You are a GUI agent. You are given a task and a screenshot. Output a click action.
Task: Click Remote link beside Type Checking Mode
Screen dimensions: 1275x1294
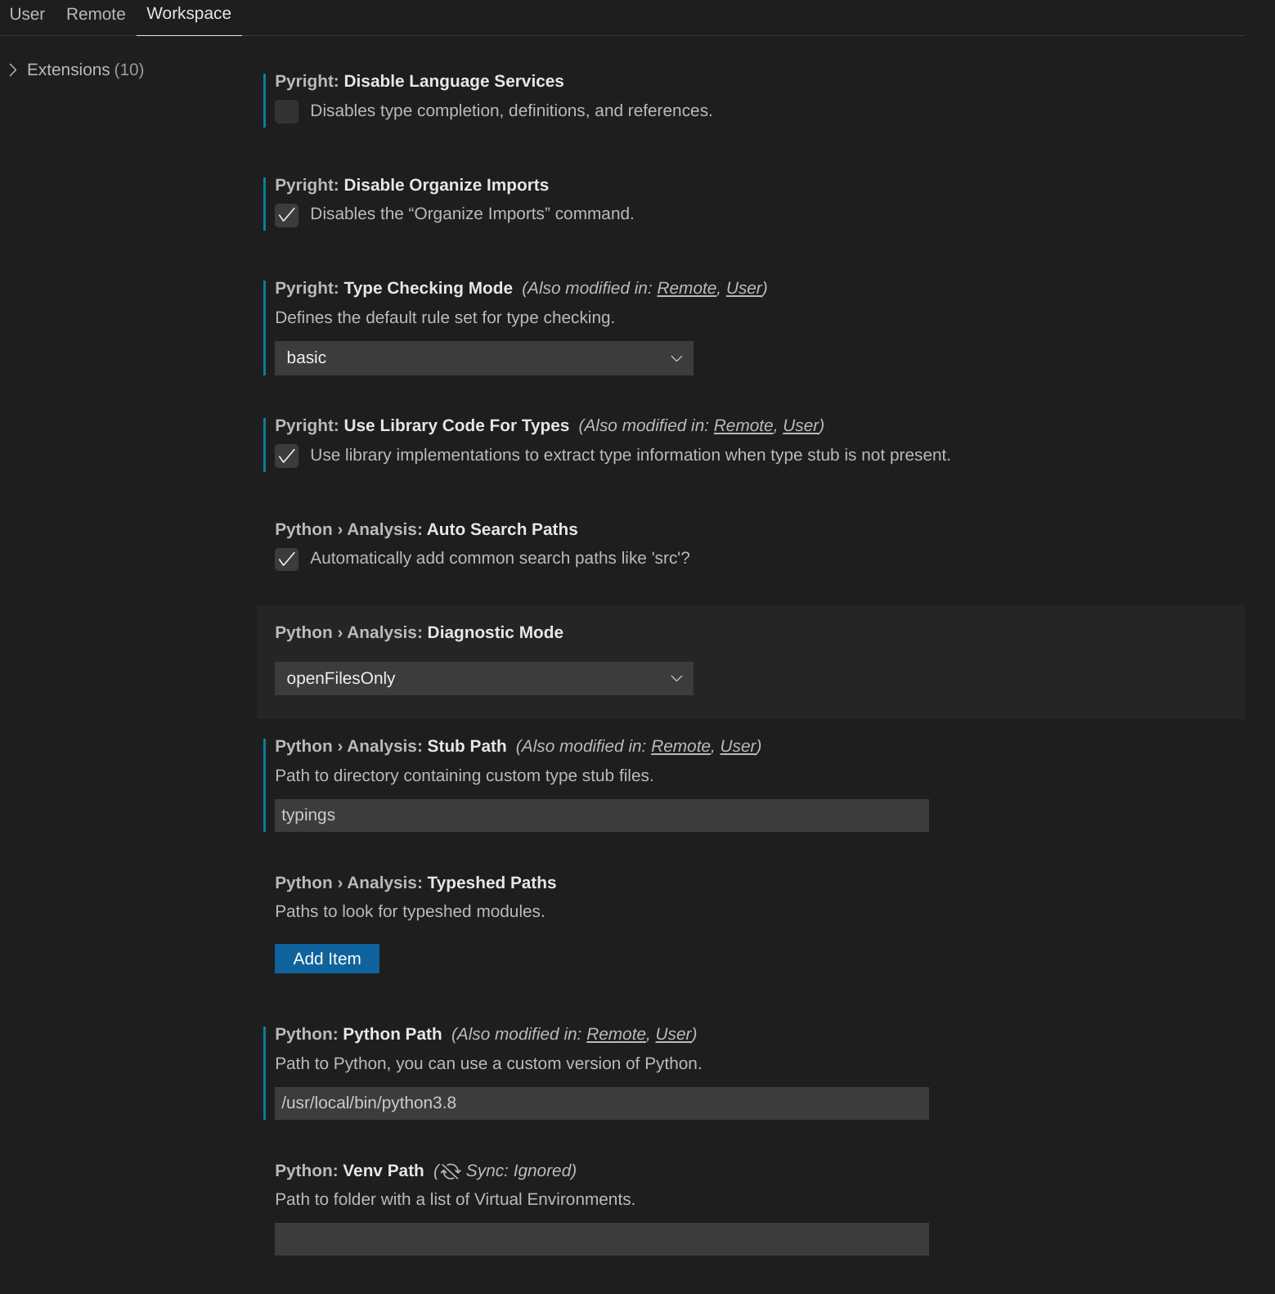687,288
